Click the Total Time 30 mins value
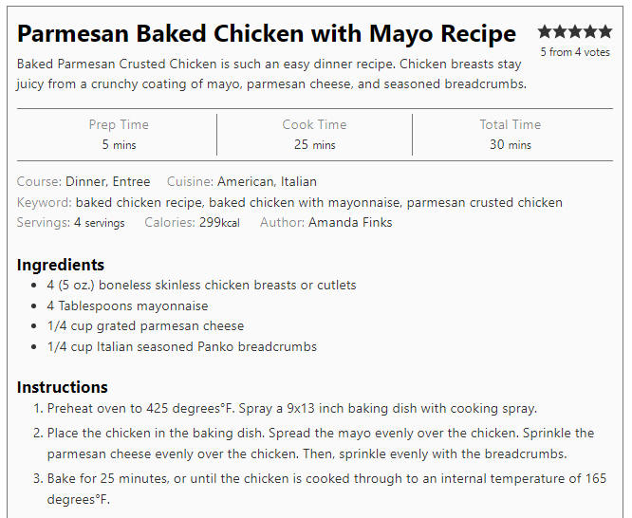The height and width of the screenshot is (518, 632). click(x=511, y=144)
